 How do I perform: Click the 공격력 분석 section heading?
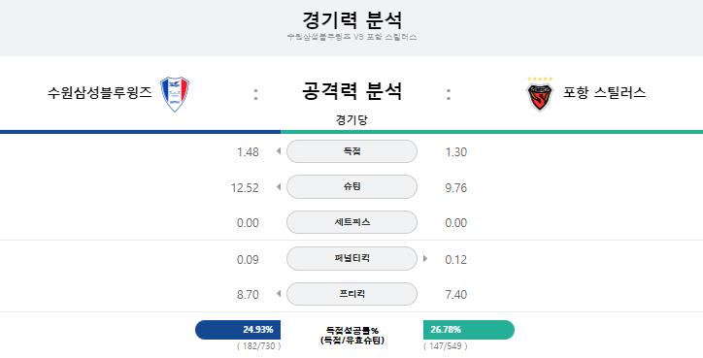coord(351,91)
